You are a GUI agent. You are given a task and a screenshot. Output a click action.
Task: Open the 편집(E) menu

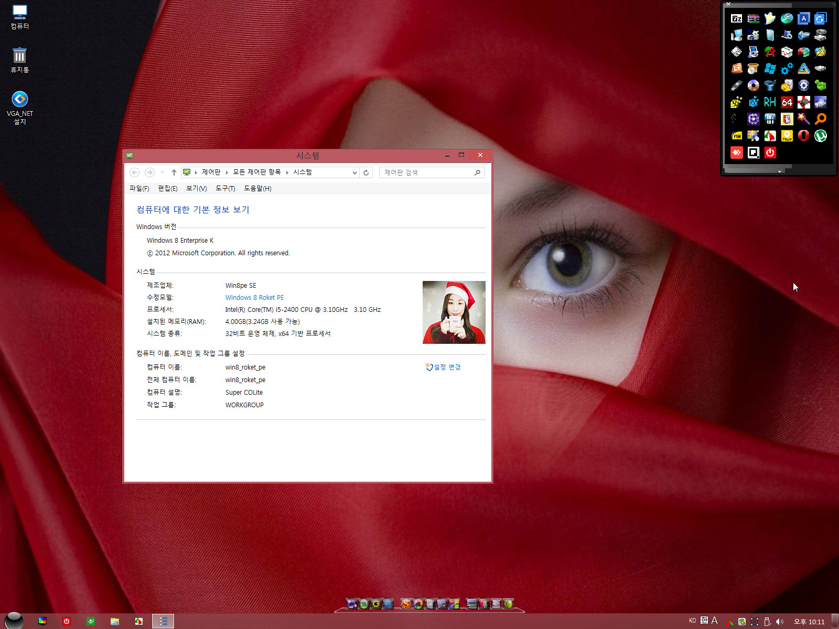(x=167, y=188)
